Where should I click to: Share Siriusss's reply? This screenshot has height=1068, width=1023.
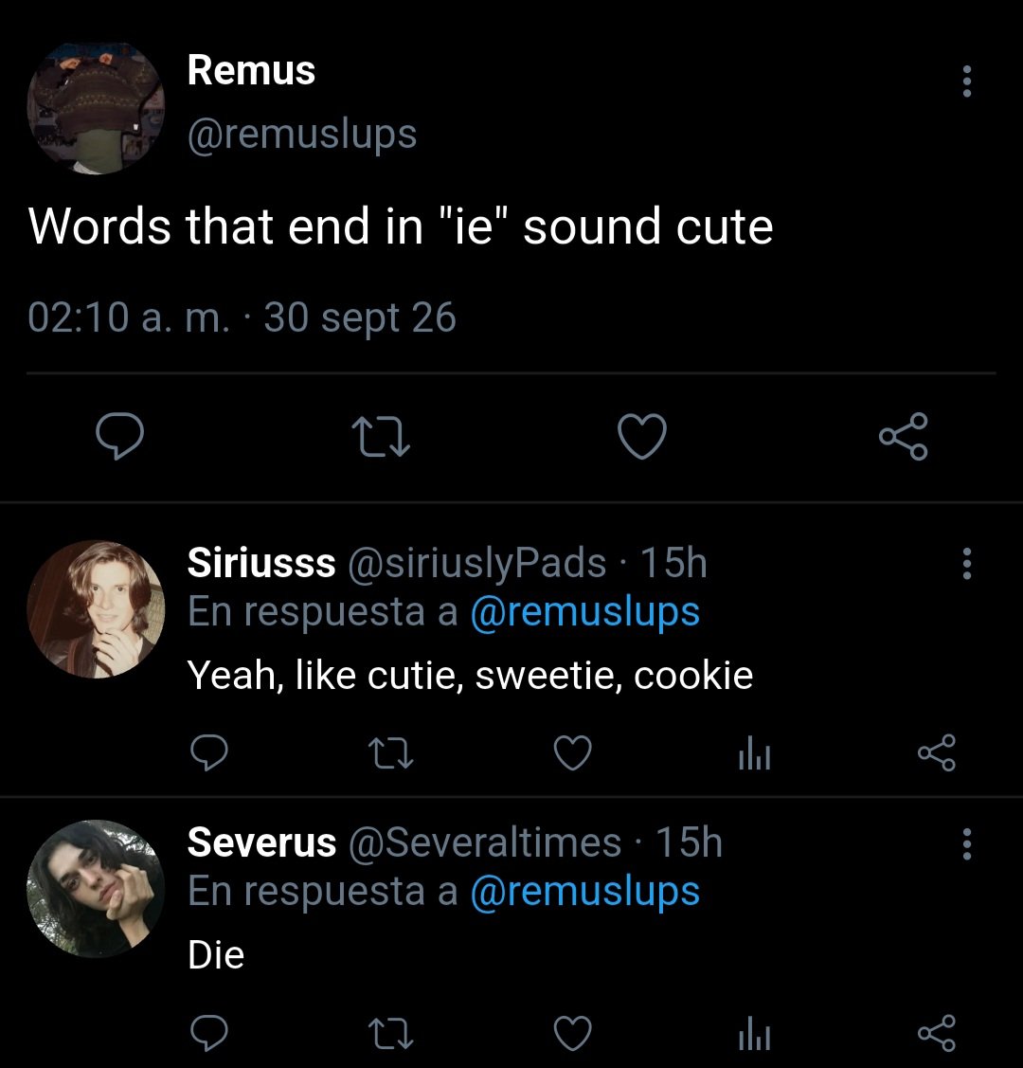(x=937, y=752)
